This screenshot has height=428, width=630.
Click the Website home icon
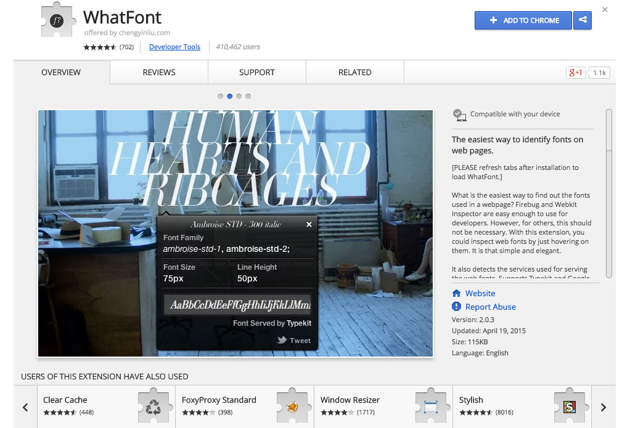click(456, 293)
